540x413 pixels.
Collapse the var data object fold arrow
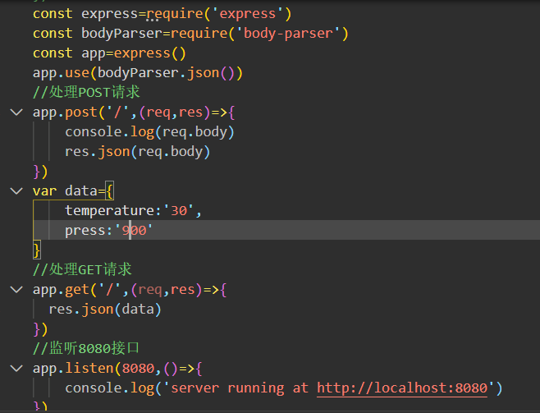tap(16, 190)
